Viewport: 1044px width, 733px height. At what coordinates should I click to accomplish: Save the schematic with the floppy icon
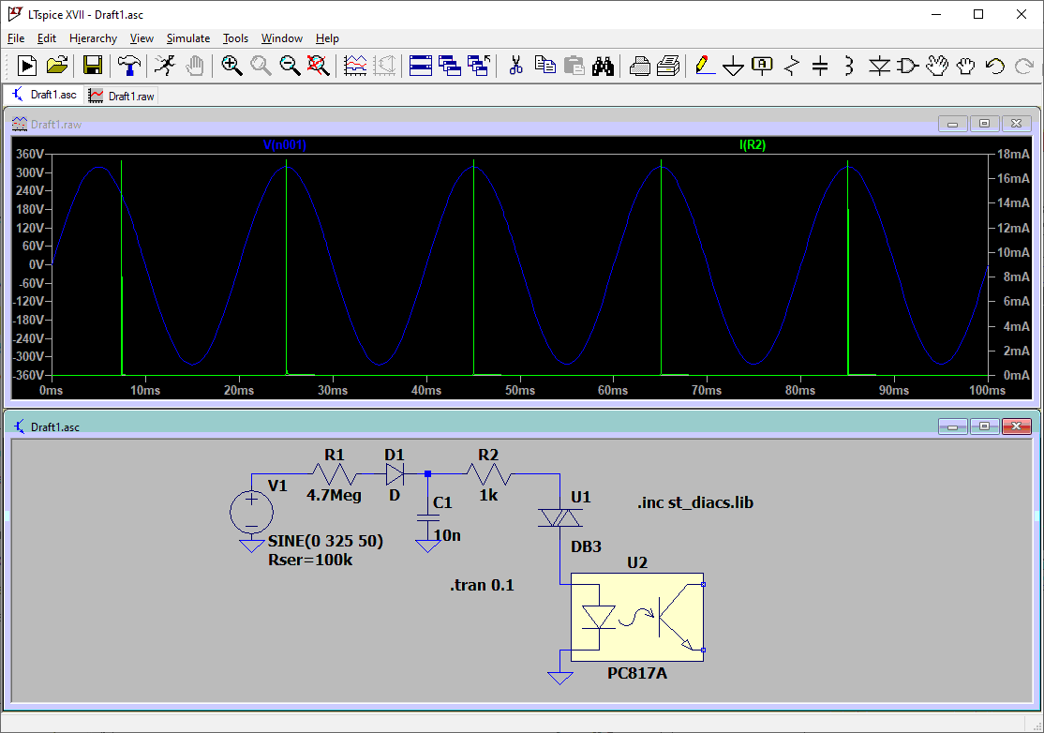coord(93,66)
